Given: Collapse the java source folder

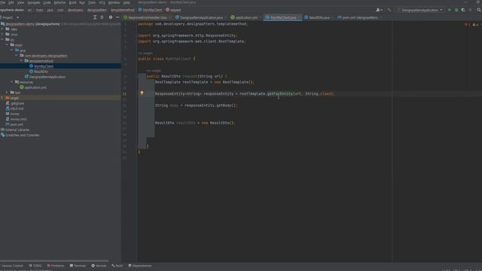Looking at the screenshot, I should (12, 50).
